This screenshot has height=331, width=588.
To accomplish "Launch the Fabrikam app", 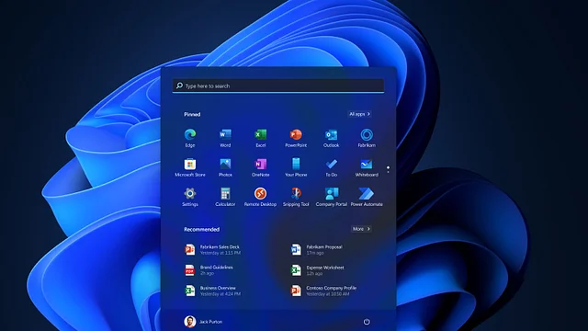I will click(367, 138).
